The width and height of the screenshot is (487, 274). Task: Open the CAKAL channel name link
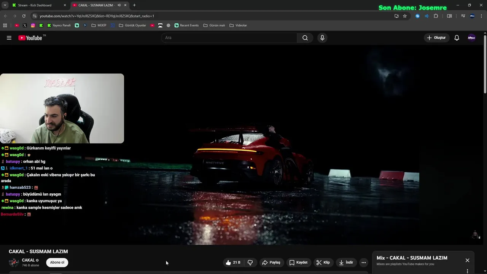point(28,260)
